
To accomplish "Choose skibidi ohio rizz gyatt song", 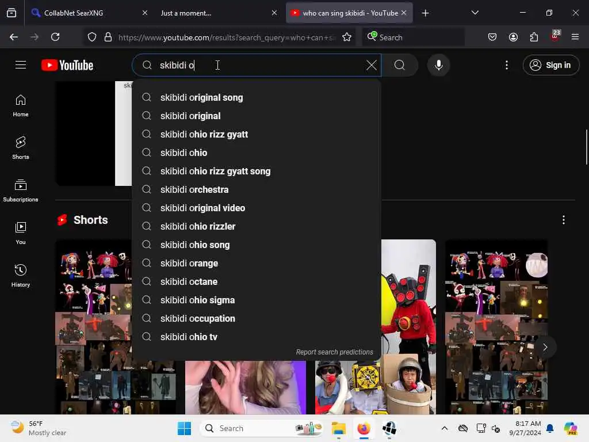I will coord(257,171).
